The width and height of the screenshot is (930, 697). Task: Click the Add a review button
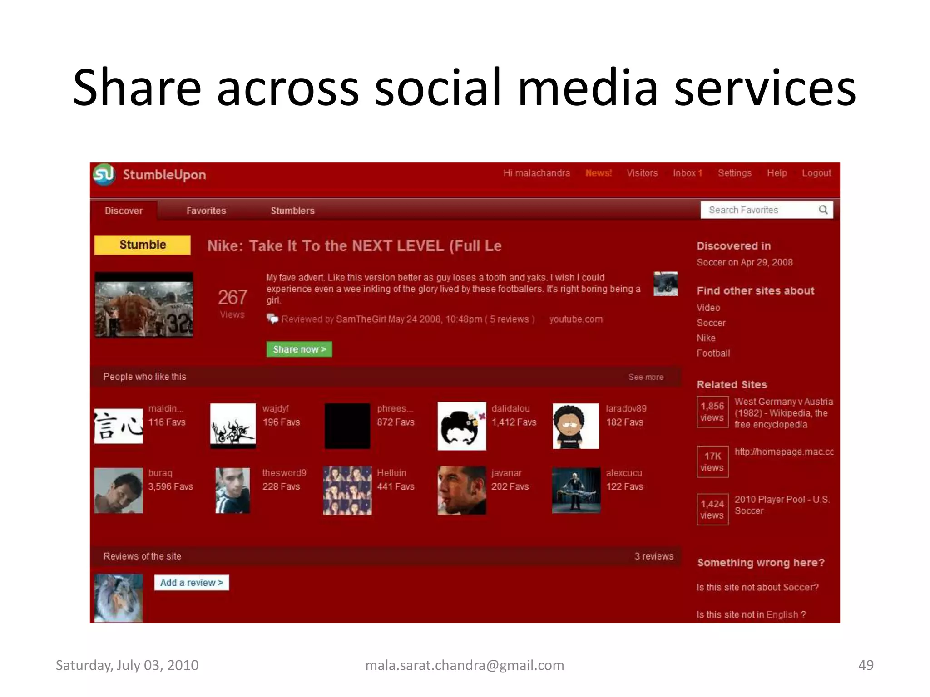point(191,583)
